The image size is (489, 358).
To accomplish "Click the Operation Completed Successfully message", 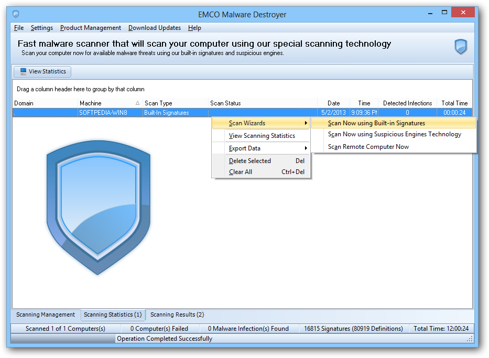I will pyautogui.click(x=165, y=339).
